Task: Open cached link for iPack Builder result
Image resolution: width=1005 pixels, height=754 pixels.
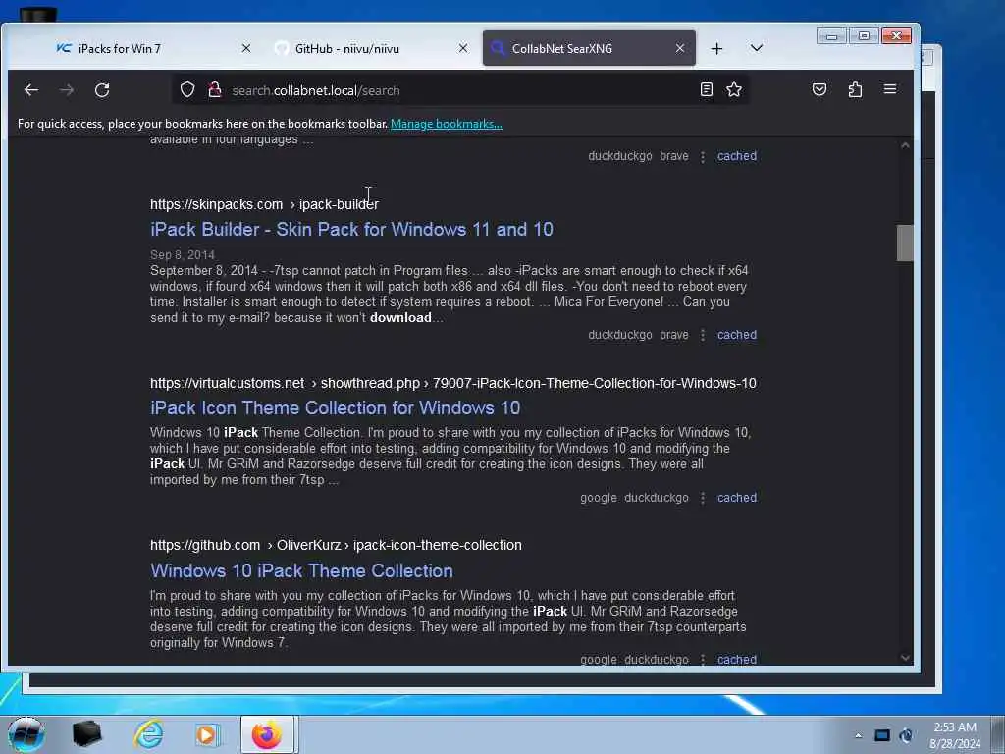Action: pos(736,335)
